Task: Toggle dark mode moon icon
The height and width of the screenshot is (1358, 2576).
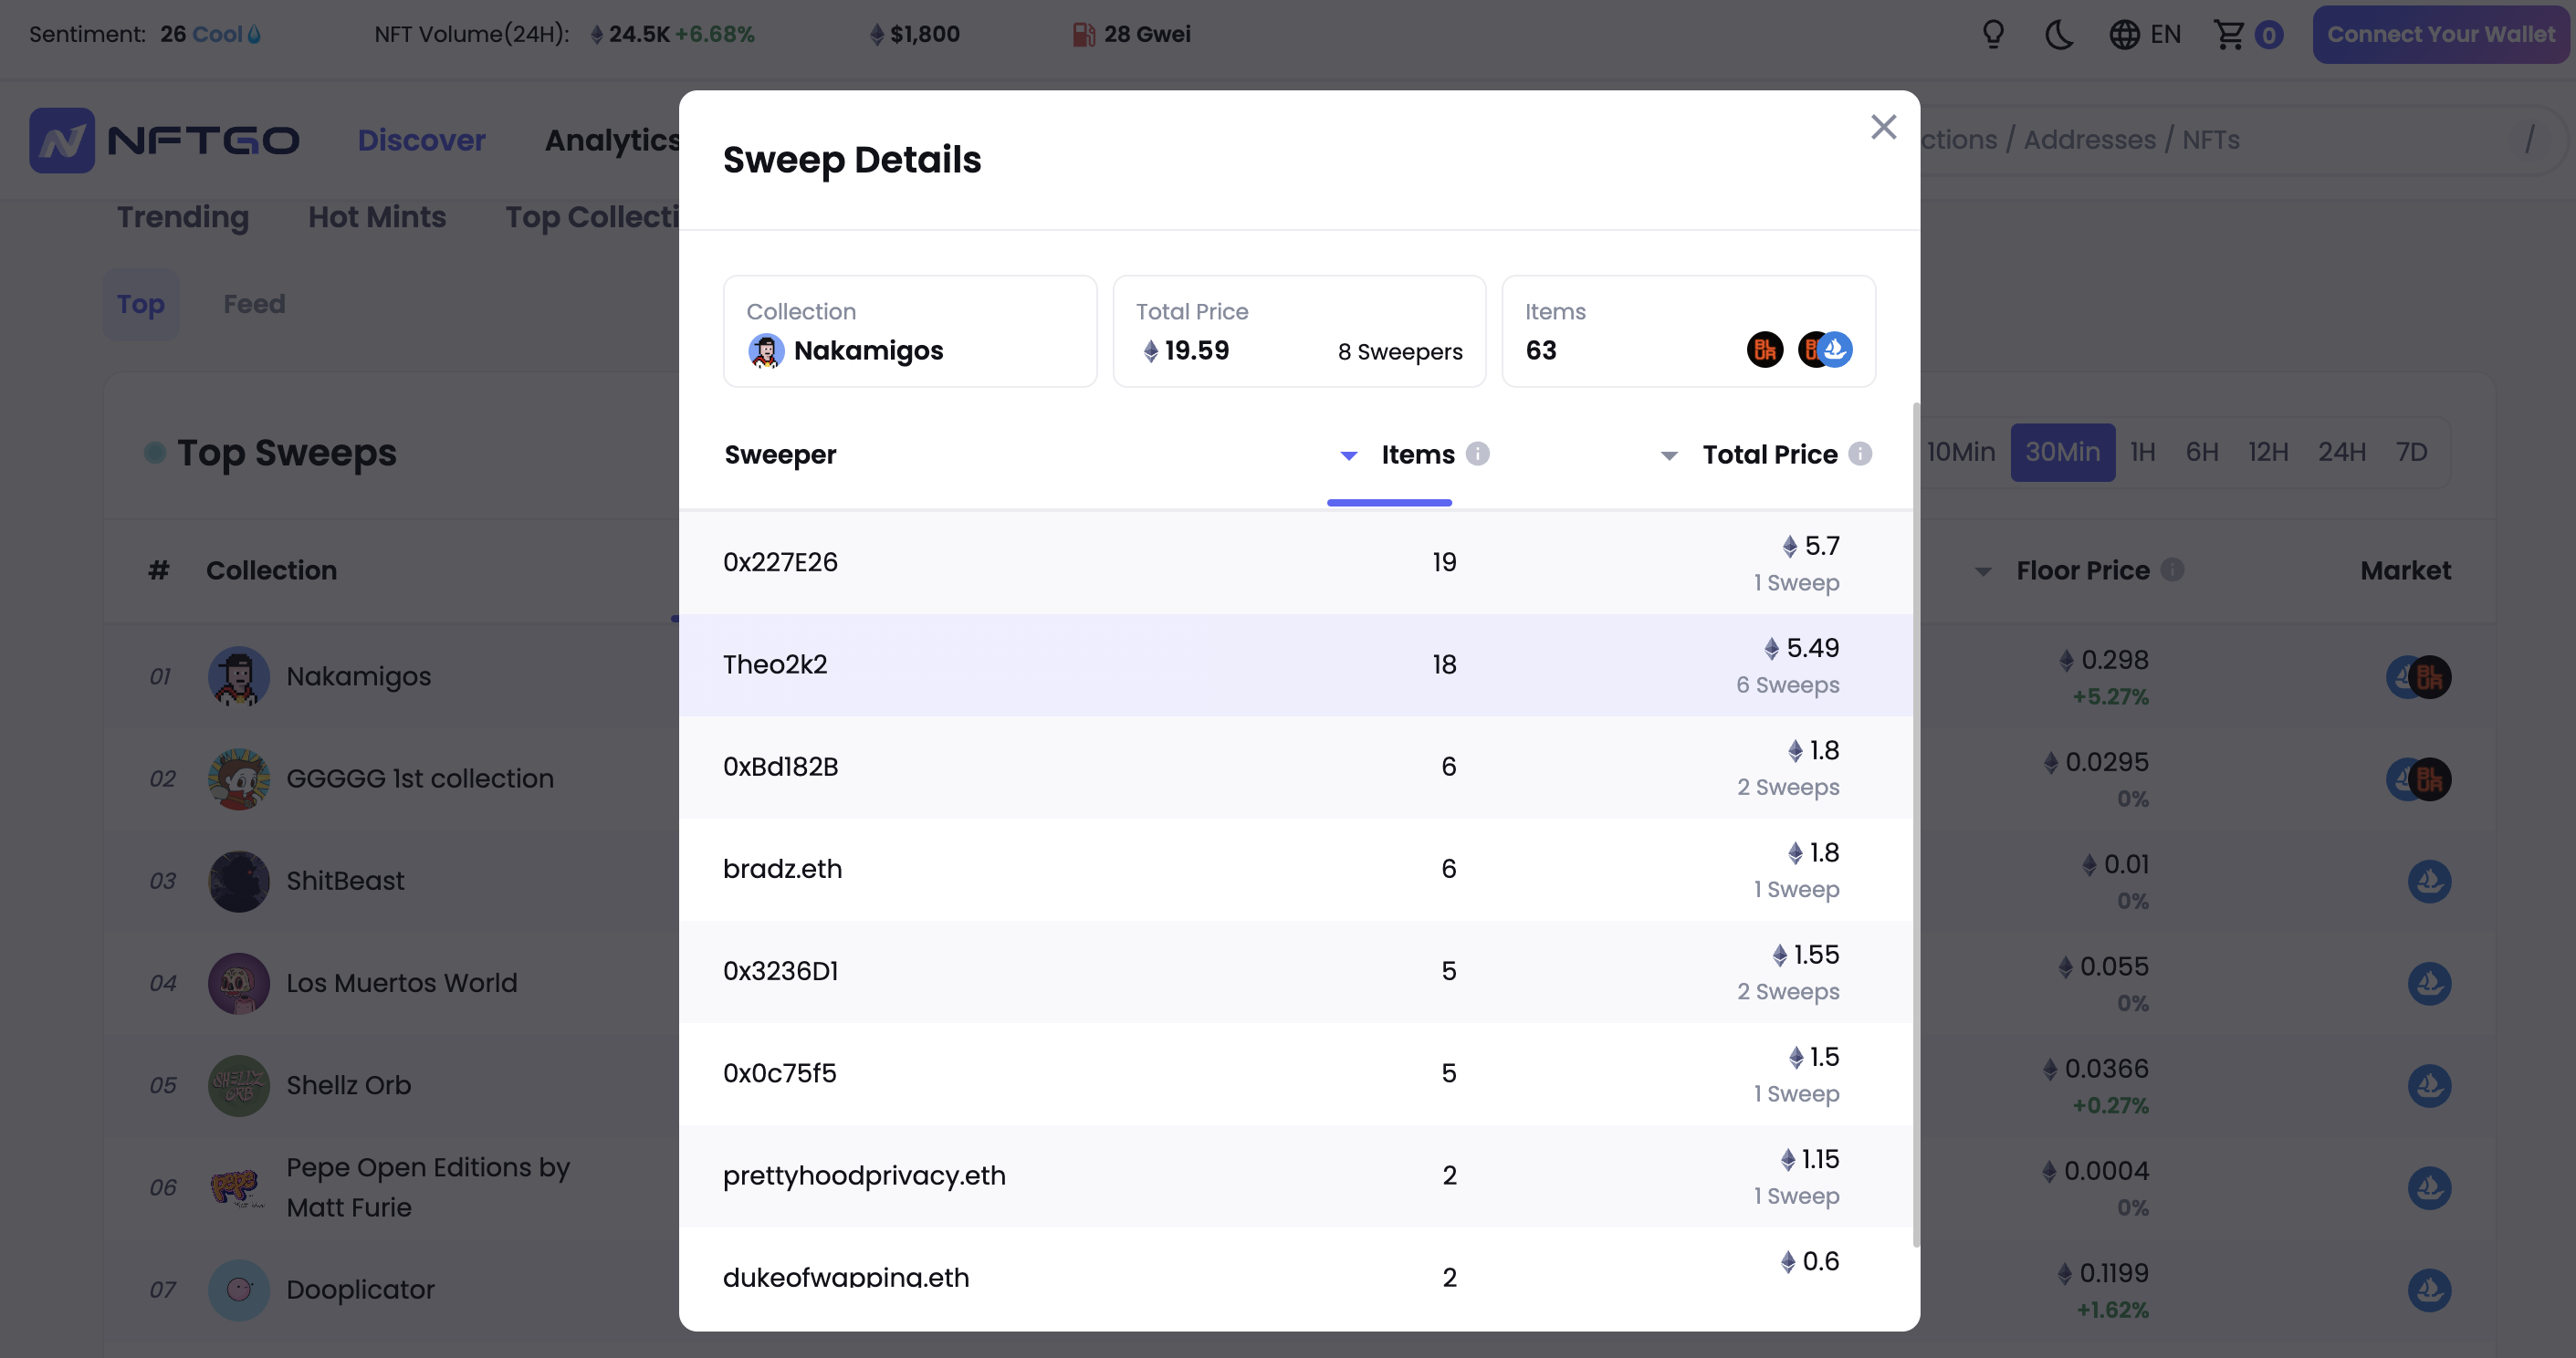Action: click(x=2058, y=35)
